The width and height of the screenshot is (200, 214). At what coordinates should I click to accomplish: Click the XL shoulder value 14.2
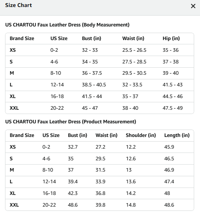130,193
